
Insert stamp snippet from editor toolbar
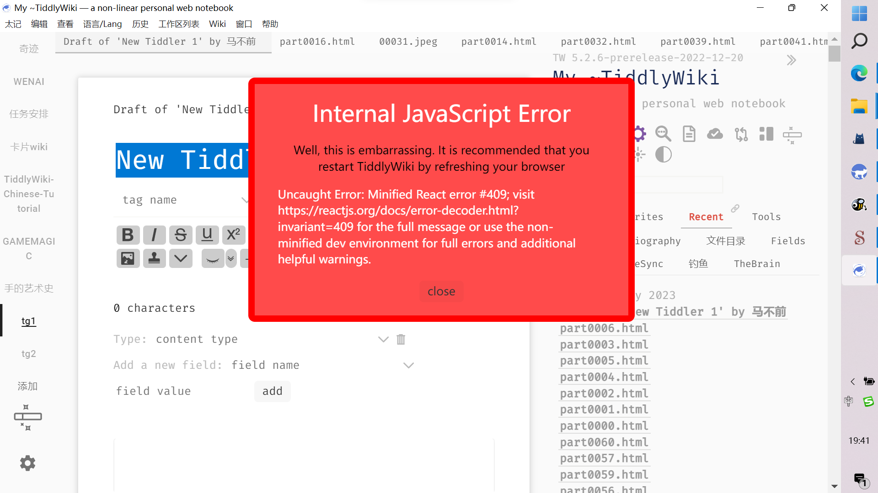click(154, 259)
